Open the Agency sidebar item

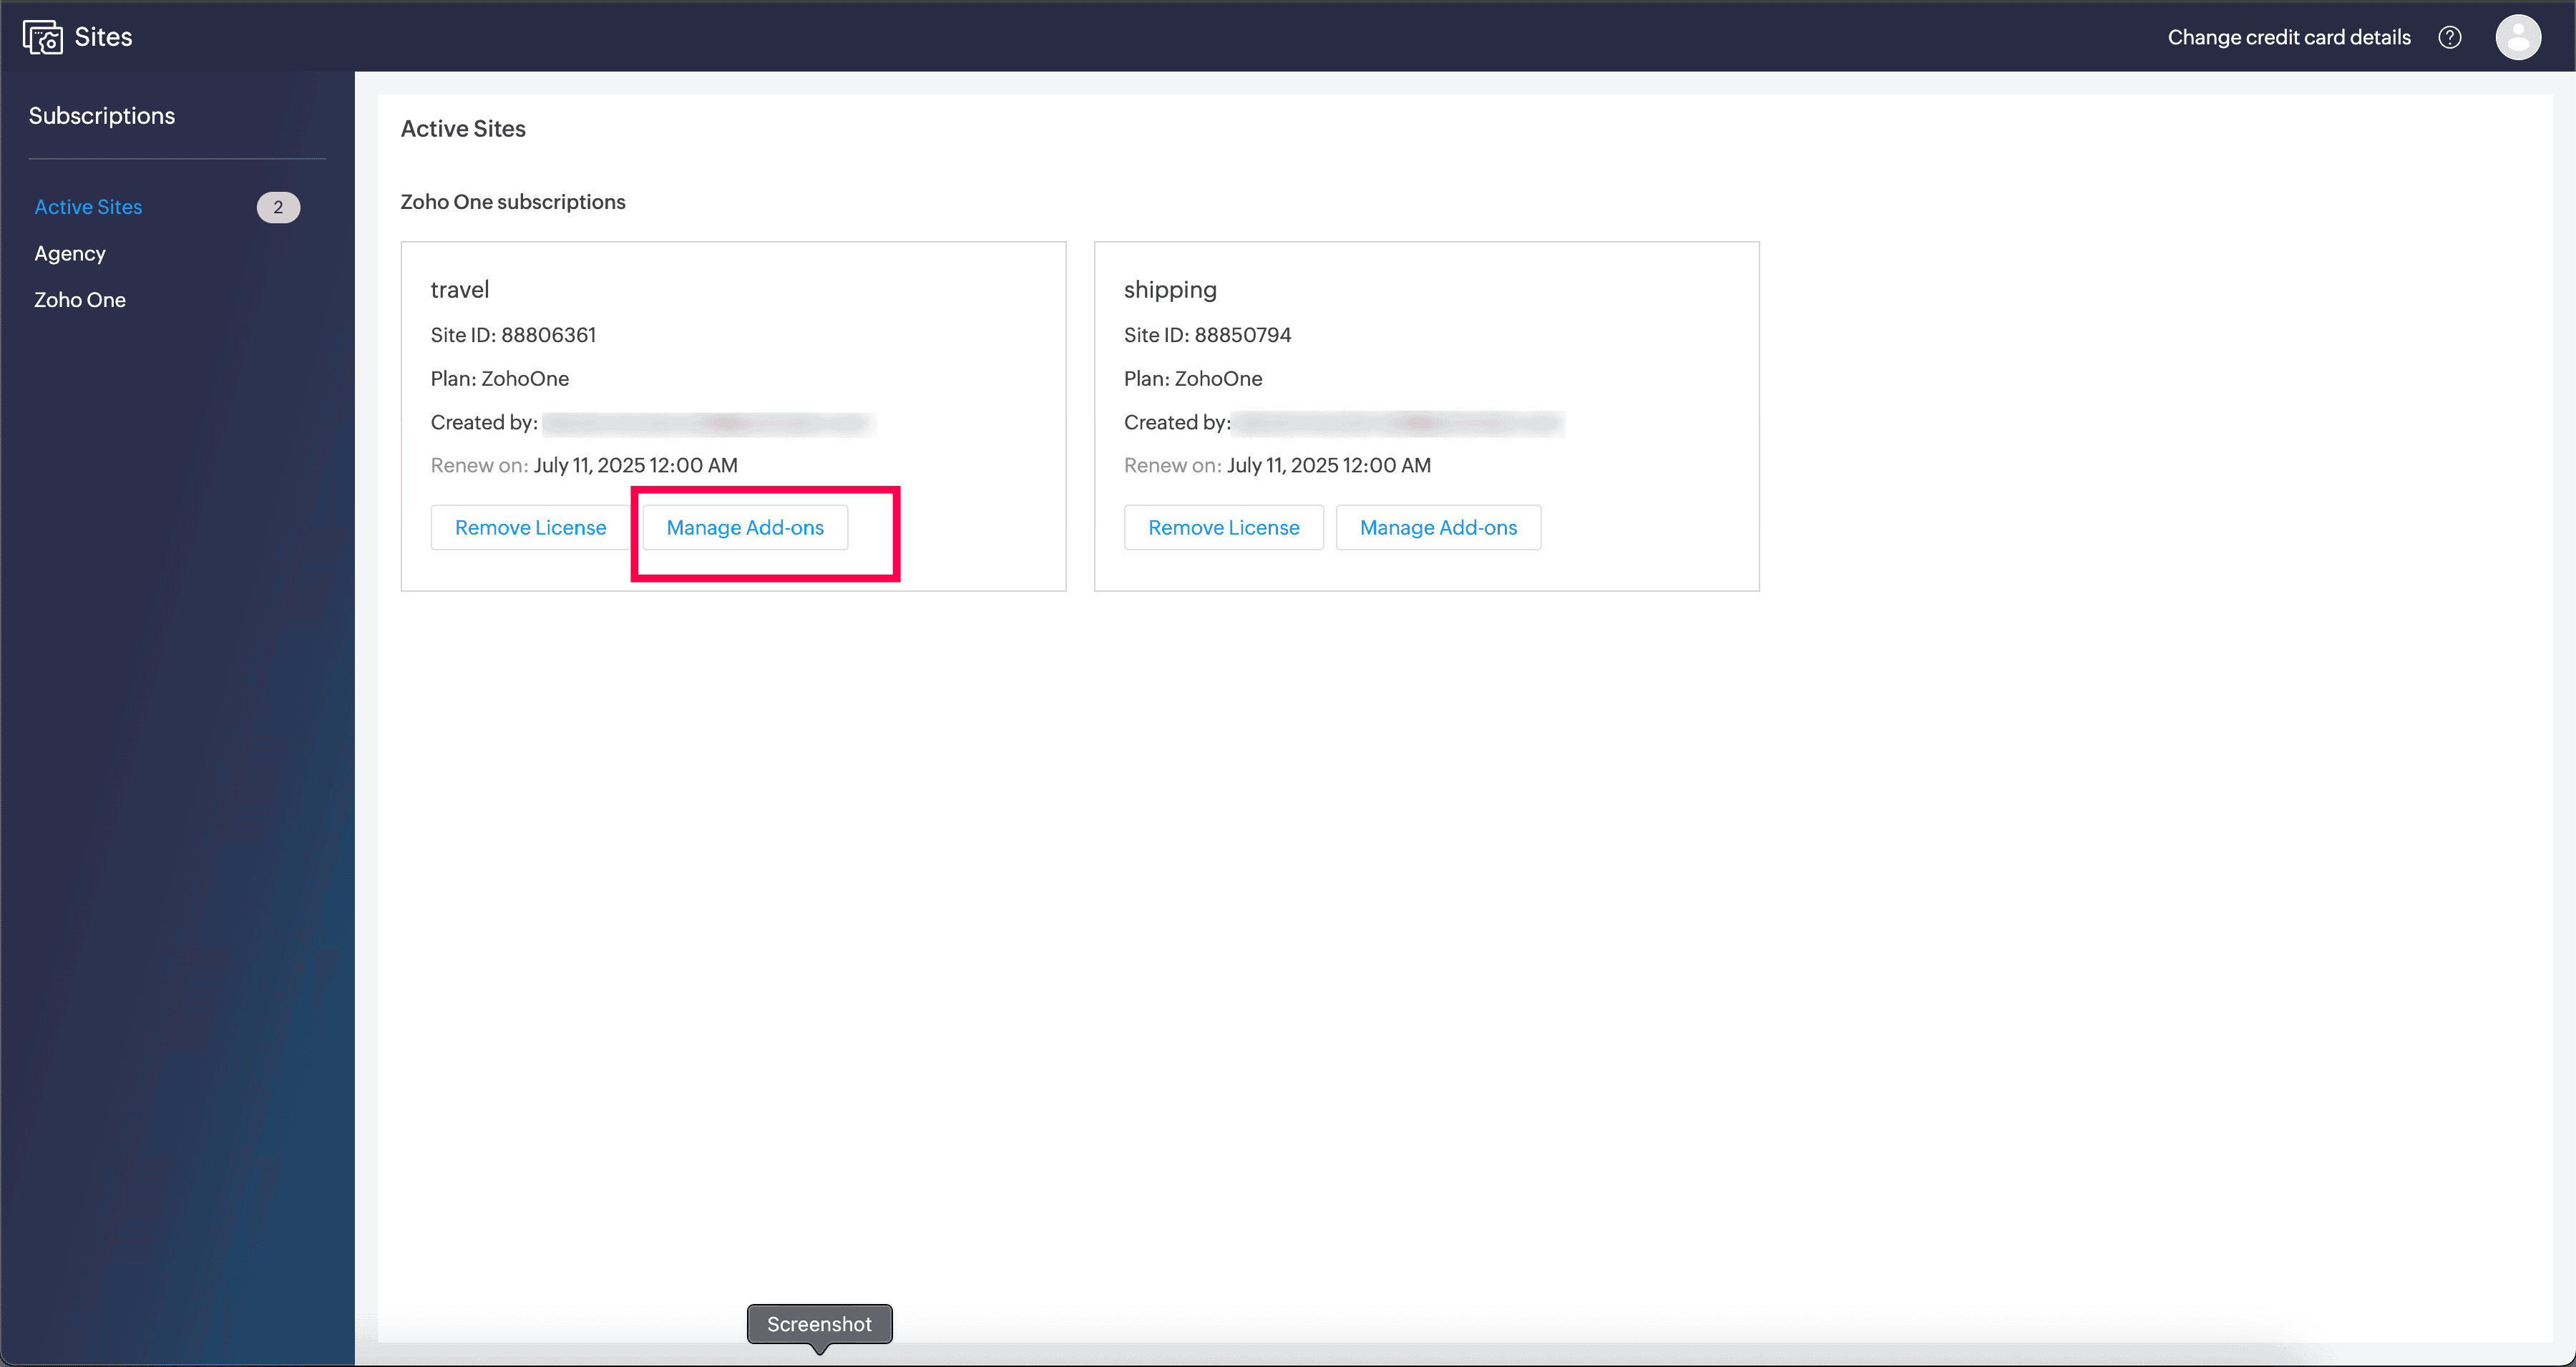pyautogui.click(x=70, y=253)
